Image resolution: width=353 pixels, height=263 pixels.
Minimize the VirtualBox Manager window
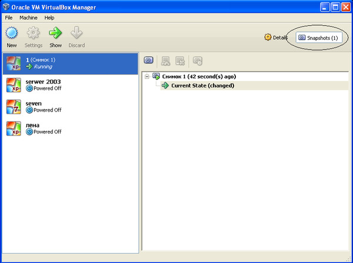point(325,7)
